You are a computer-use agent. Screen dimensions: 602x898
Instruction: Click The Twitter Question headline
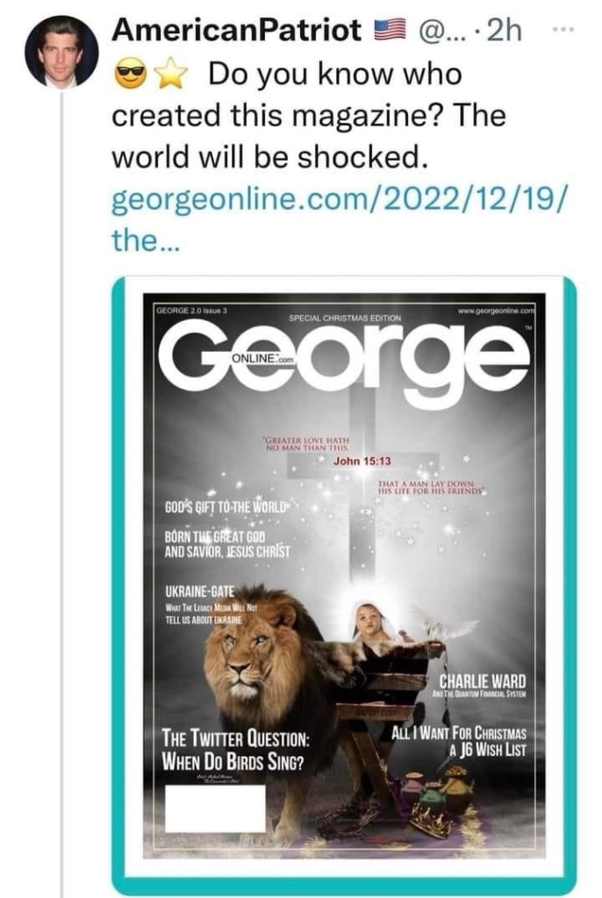click(x=237, y=749)
